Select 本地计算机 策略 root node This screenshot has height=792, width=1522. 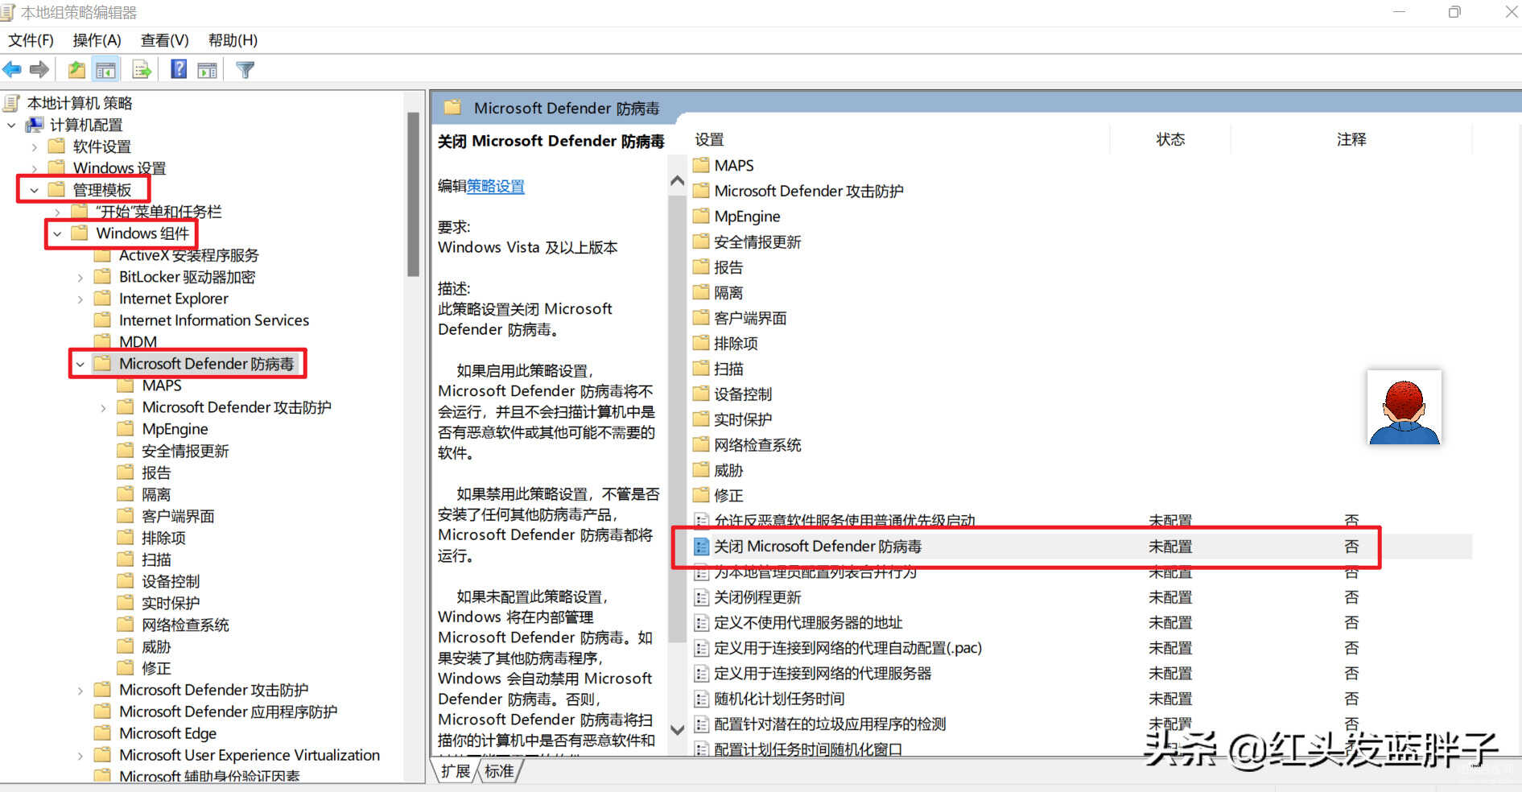coord(80,103)
